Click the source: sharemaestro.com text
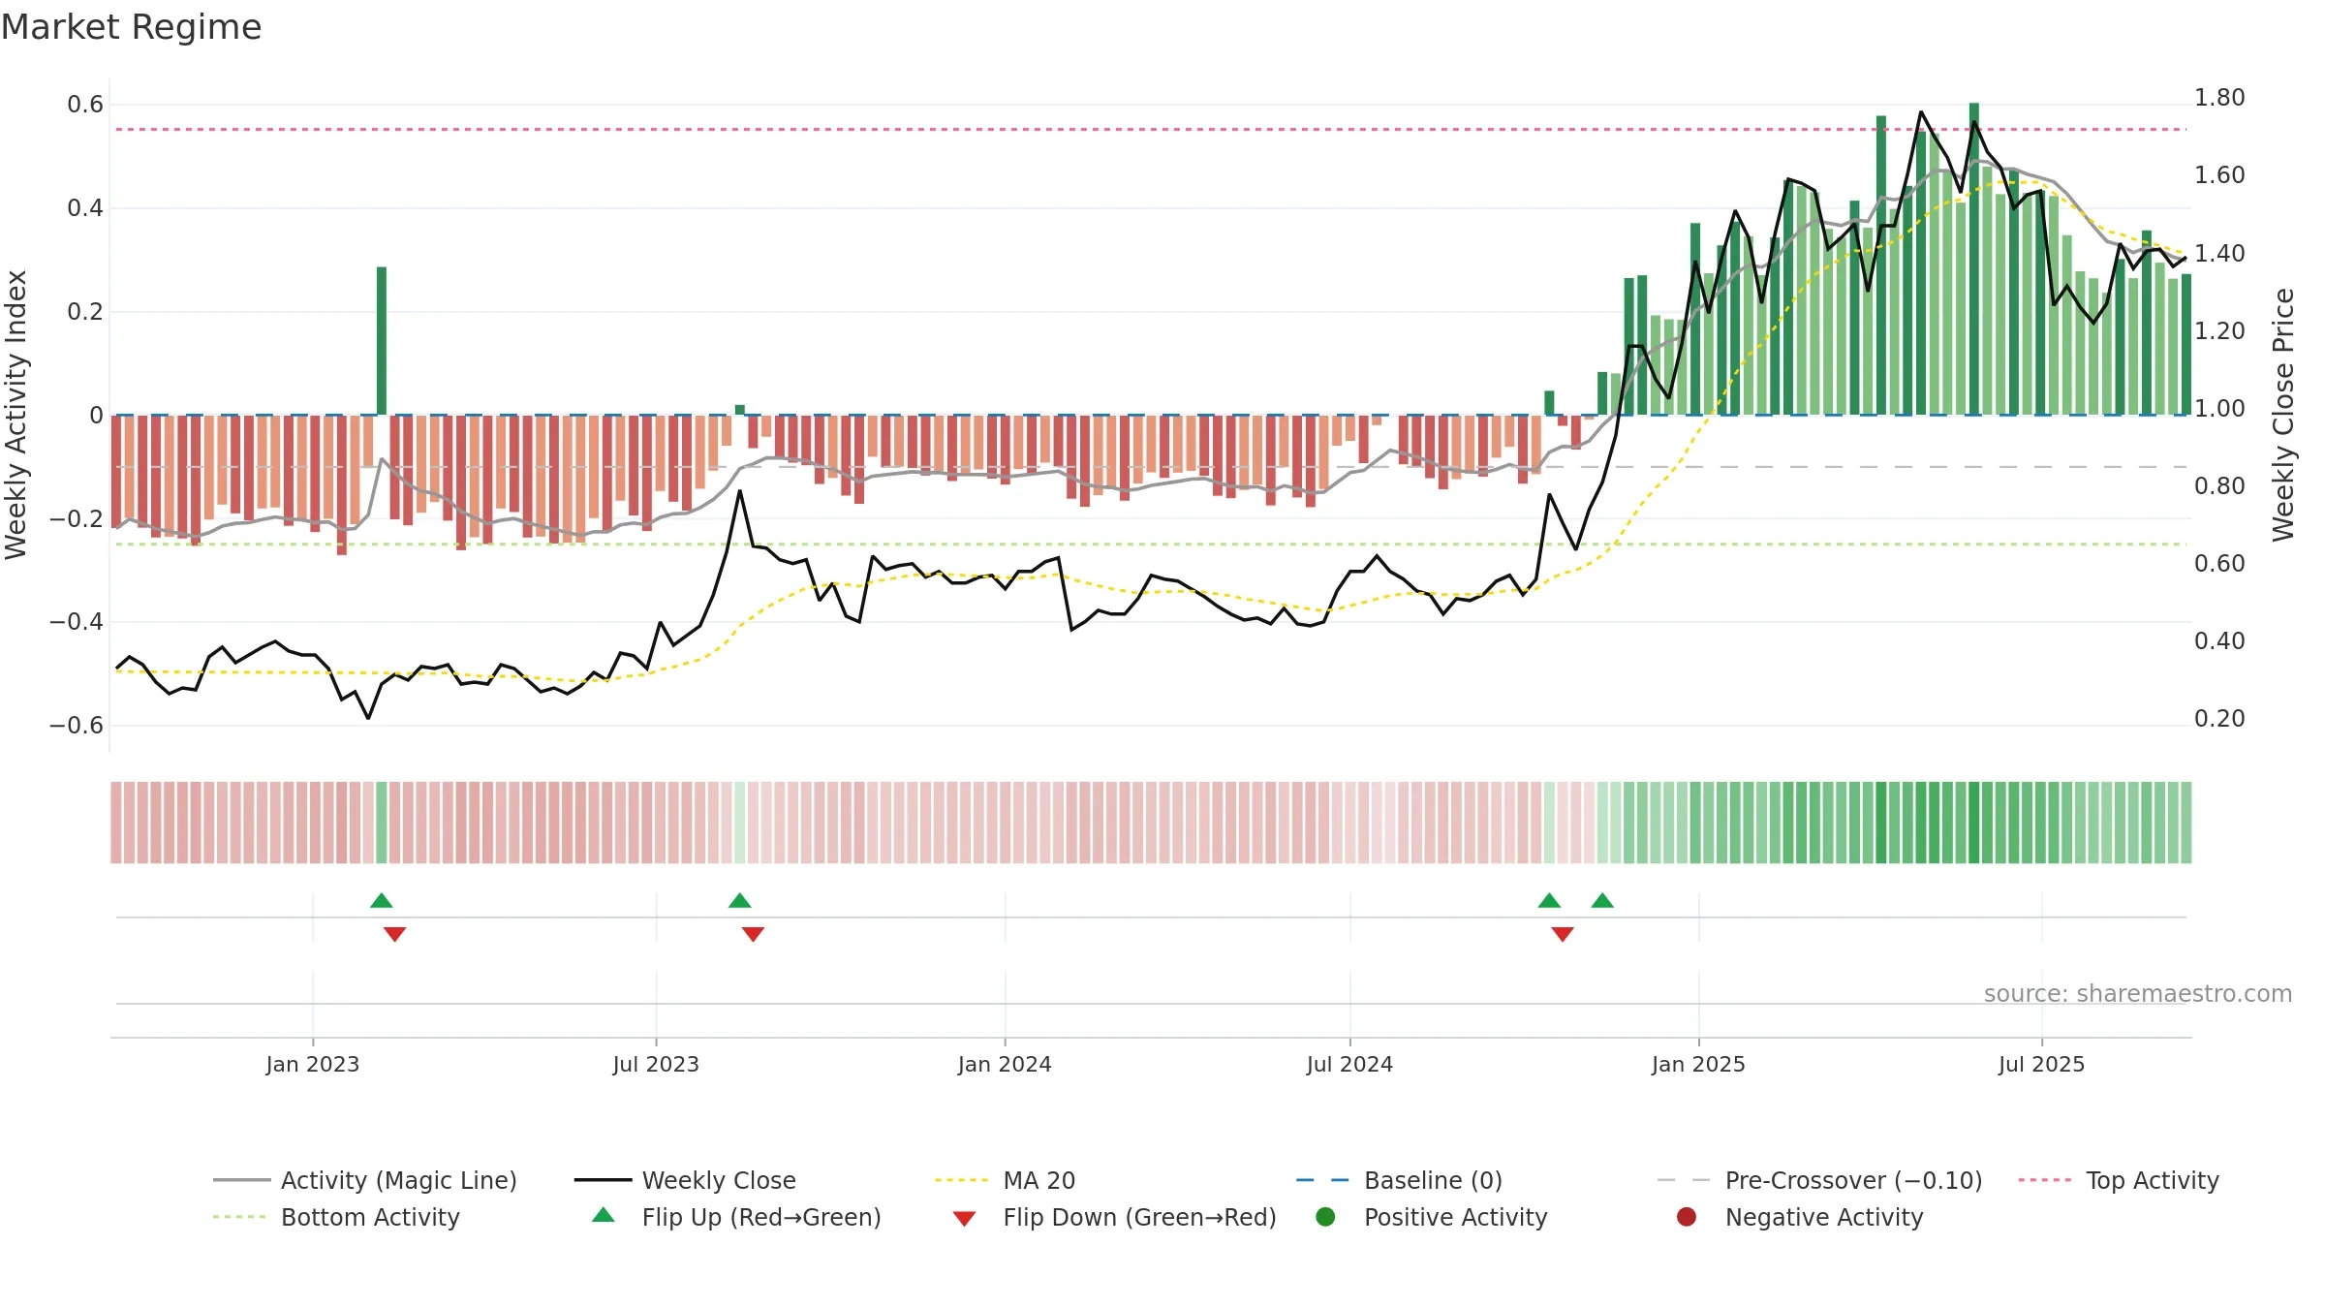This screenshot has width=2325, height=1308. pos(2138,994)
